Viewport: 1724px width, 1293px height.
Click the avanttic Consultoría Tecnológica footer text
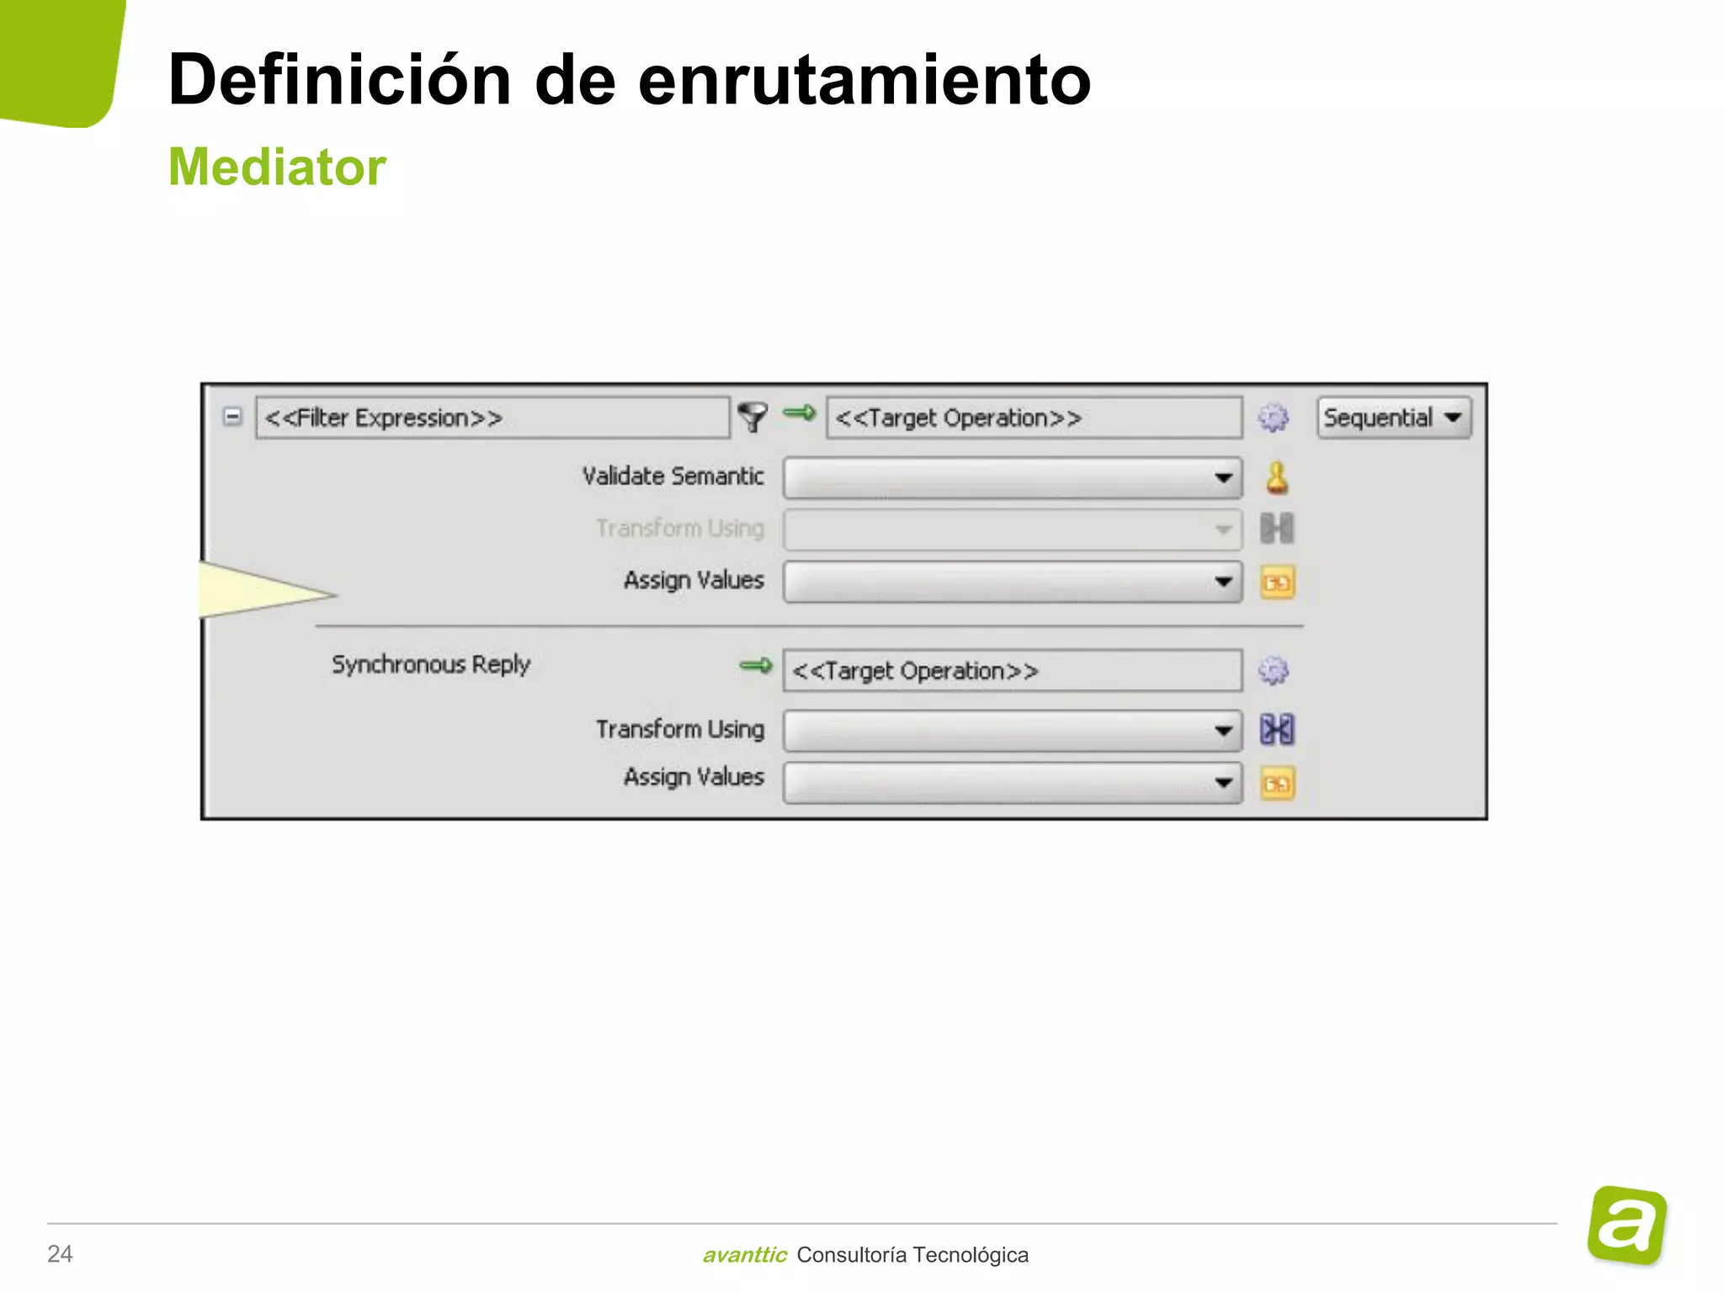[865, 1255]
